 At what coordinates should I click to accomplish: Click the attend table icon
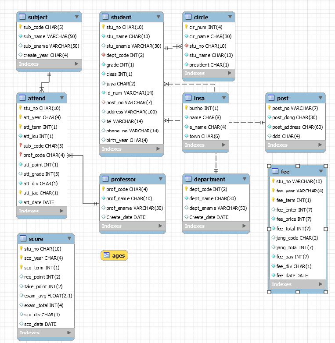click(x=22, y=98)
